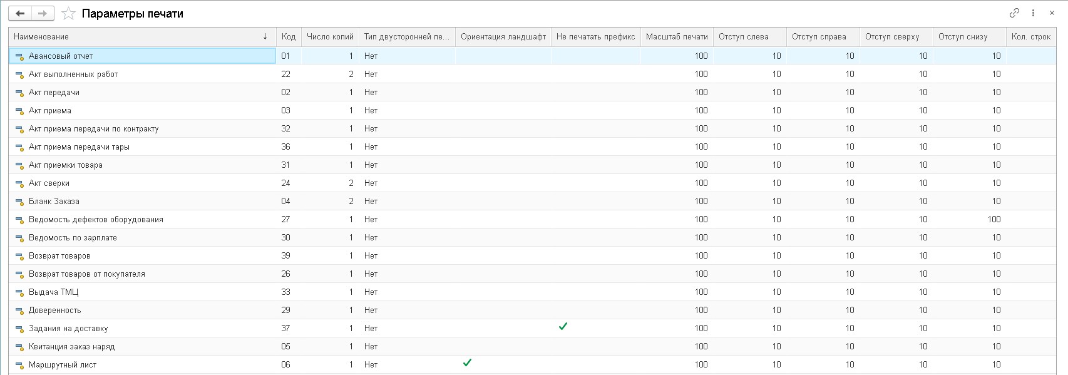The height and width of the screenshot is (375, 1068).
Task: Open the three-dot more options menu
Action: (1033, 13)
